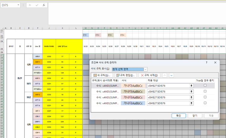Open the 서식 규칙 표시 dropdown
The width and height of the screenshot is (226, 138).
click(x=146, y=69)
